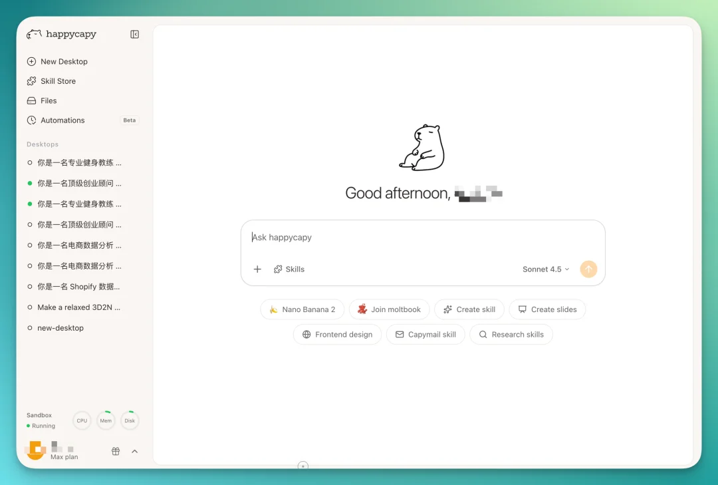
Task: Click the Mem usage progress ring
Action: (106, 420)
